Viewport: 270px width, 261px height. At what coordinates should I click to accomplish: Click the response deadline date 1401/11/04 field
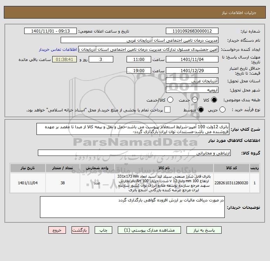[x=192, y=59]
